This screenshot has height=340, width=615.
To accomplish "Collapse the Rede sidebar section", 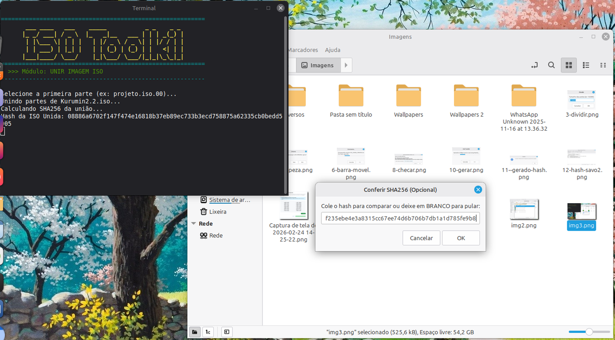I will 194,224.
